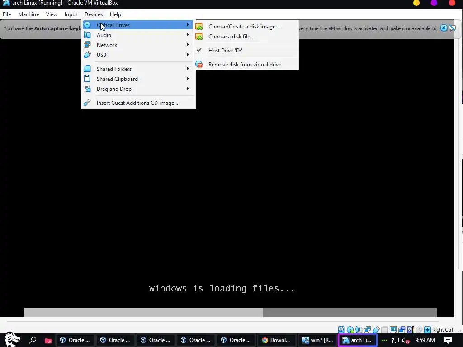Image resolution: width=463 pixels, height=347 pixels.
Task: Open the Input menu
Action: 71,14
